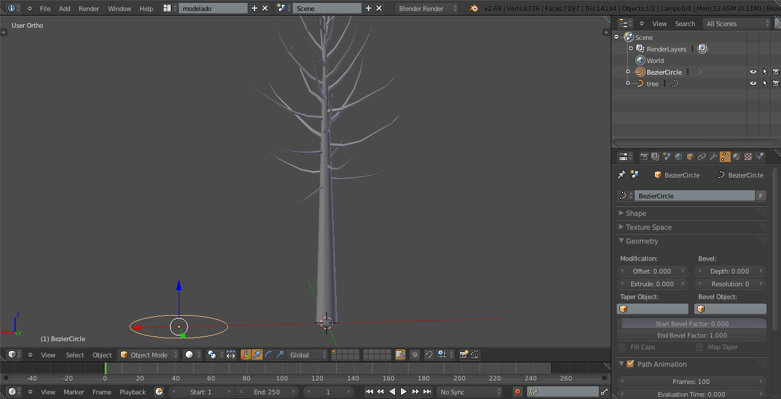
Task: Toggle visibility eye for tree object
Action: (753, 83)
